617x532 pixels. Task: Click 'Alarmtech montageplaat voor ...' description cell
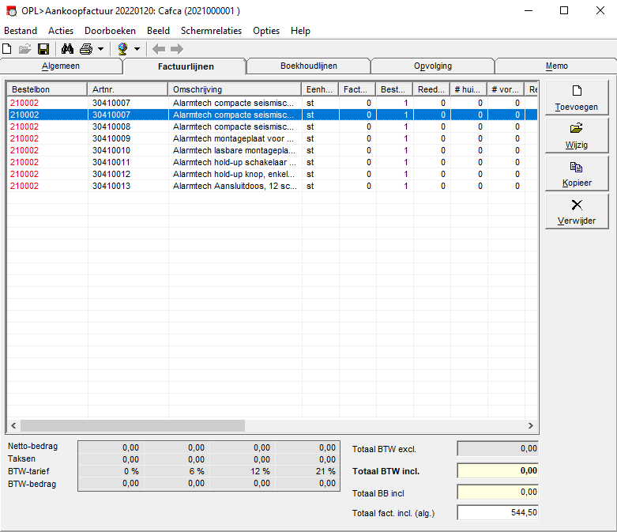pos(233,138)
